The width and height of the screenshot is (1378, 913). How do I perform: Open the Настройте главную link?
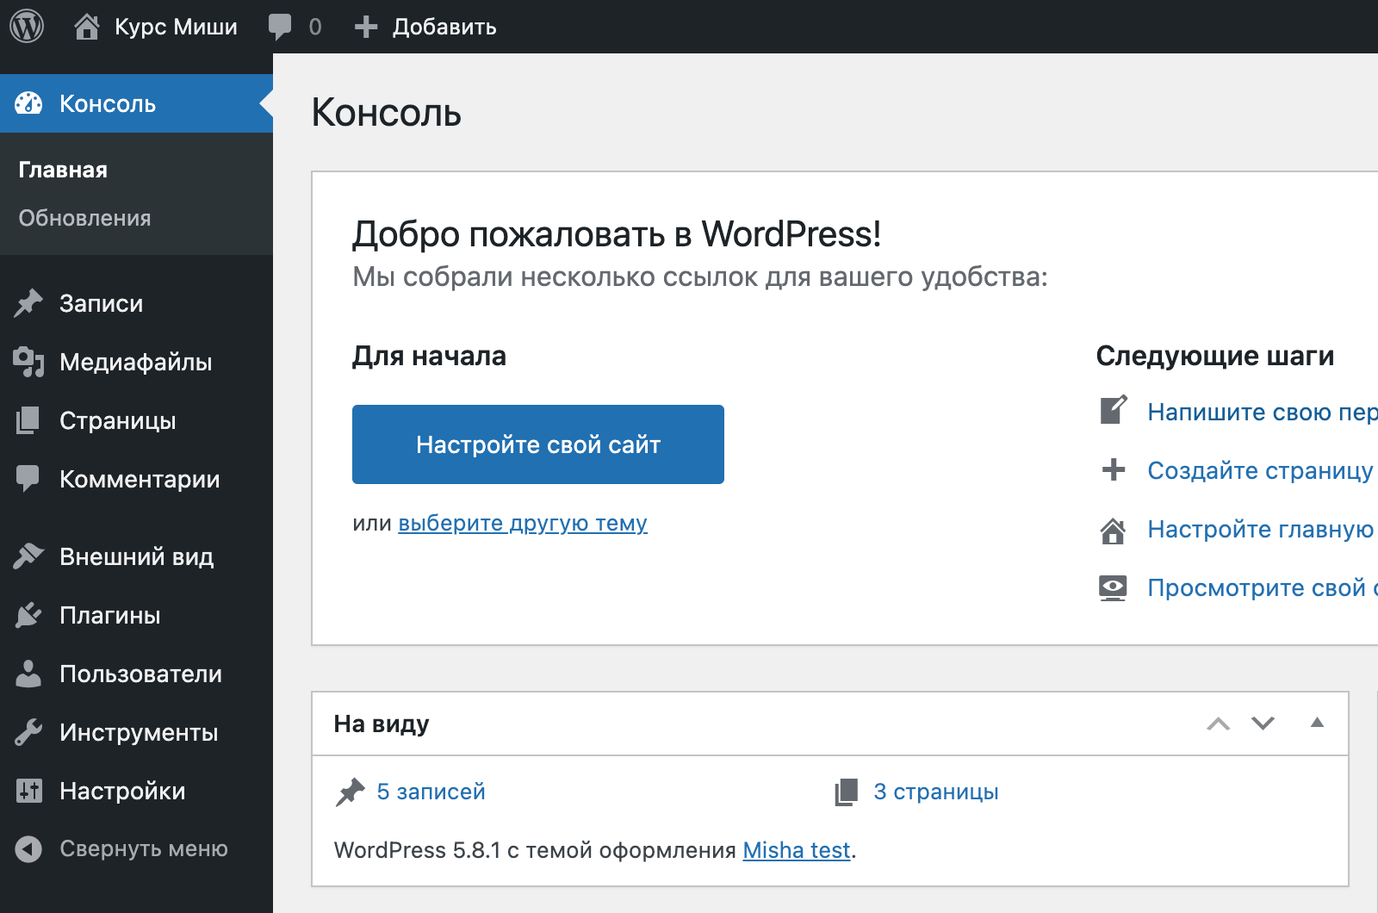click(x=1260, y=529)
